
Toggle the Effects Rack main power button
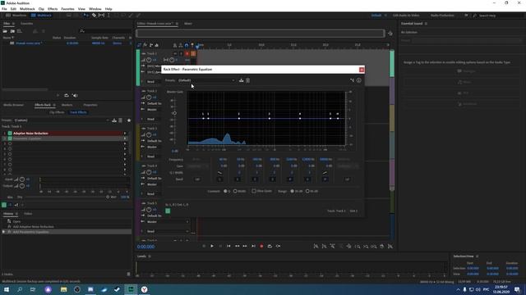tap(4, 205)
